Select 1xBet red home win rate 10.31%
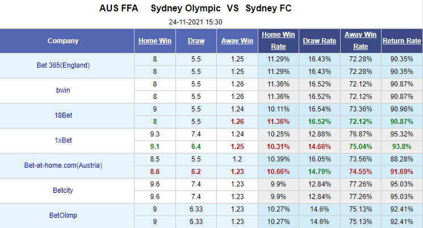 click(278, 147)
